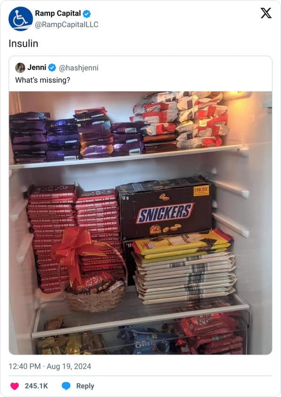
Task: Open the Snickers box in photo
Action: pyautogui.click(x=165, y=209)
